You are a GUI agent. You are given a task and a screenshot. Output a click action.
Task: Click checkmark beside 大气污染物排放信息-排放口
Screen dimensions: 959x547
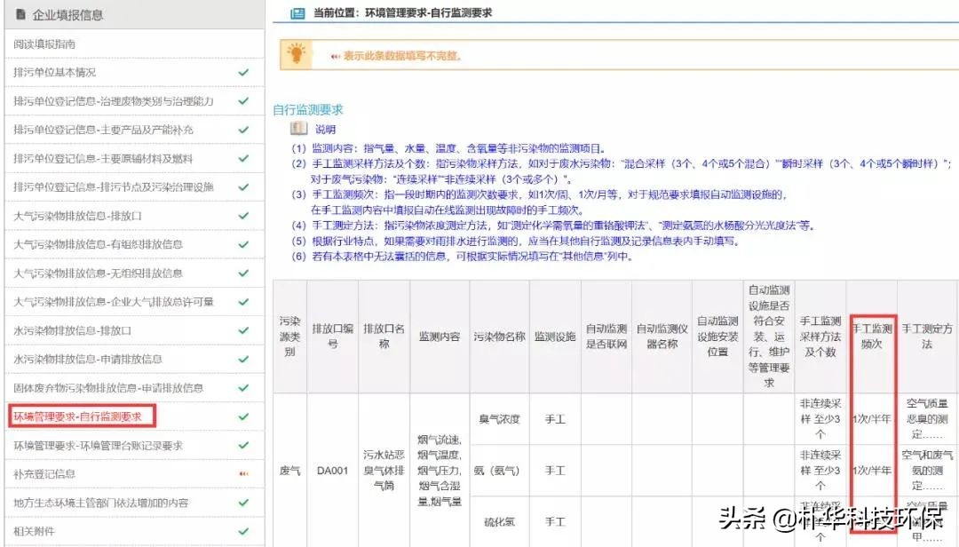[x=243, y=216]
